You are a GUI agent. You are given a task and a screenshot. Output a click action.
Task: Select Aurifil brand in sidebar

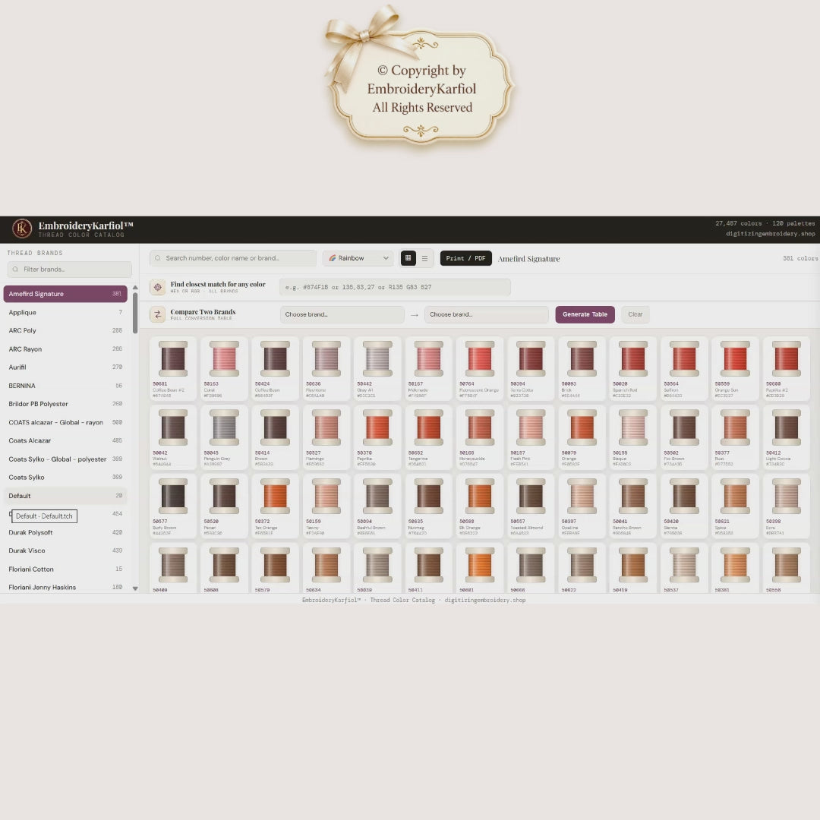tap(65, 367)
